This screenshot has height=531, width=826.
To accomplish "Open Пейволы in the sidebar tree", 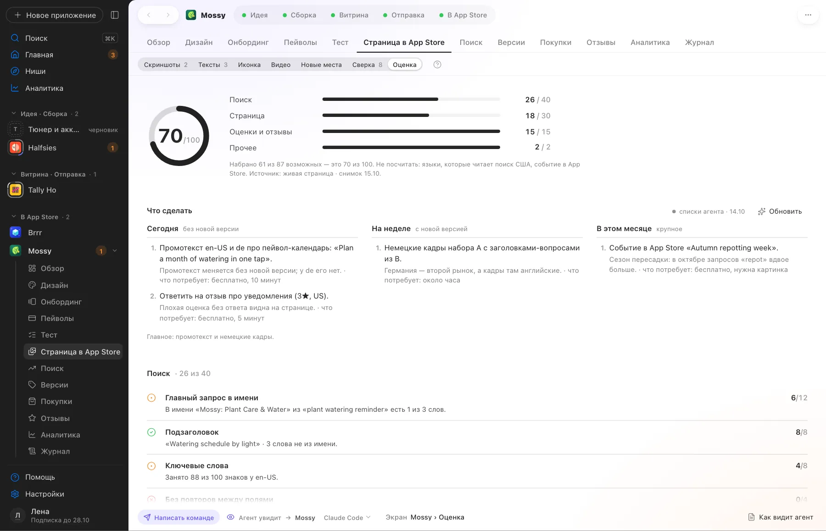I will pyautogui.click(x=73, y=318).
